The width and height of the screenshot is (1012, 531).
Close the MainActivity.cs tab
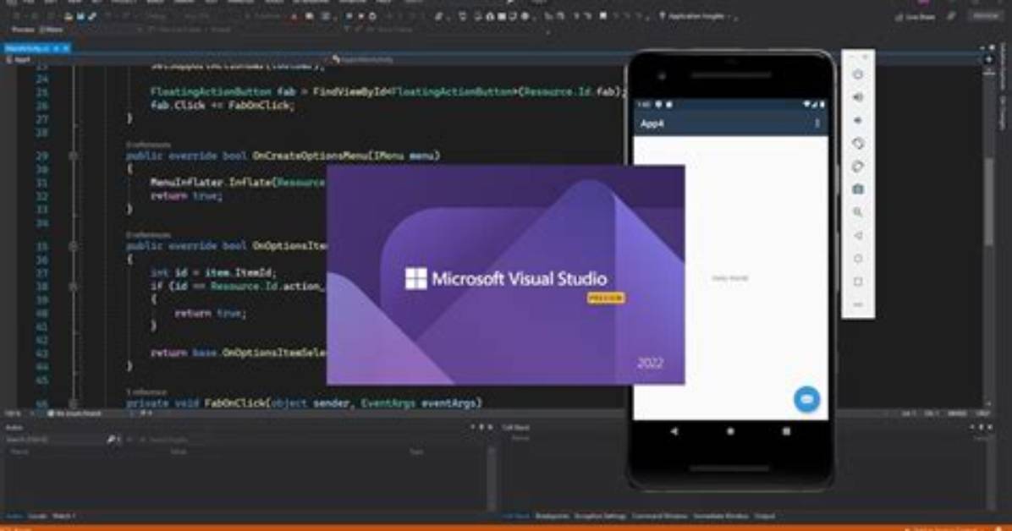(x=66, y=48)
